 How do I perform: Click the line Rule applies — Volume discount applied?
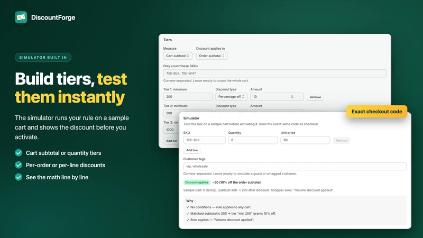point(222,220)
